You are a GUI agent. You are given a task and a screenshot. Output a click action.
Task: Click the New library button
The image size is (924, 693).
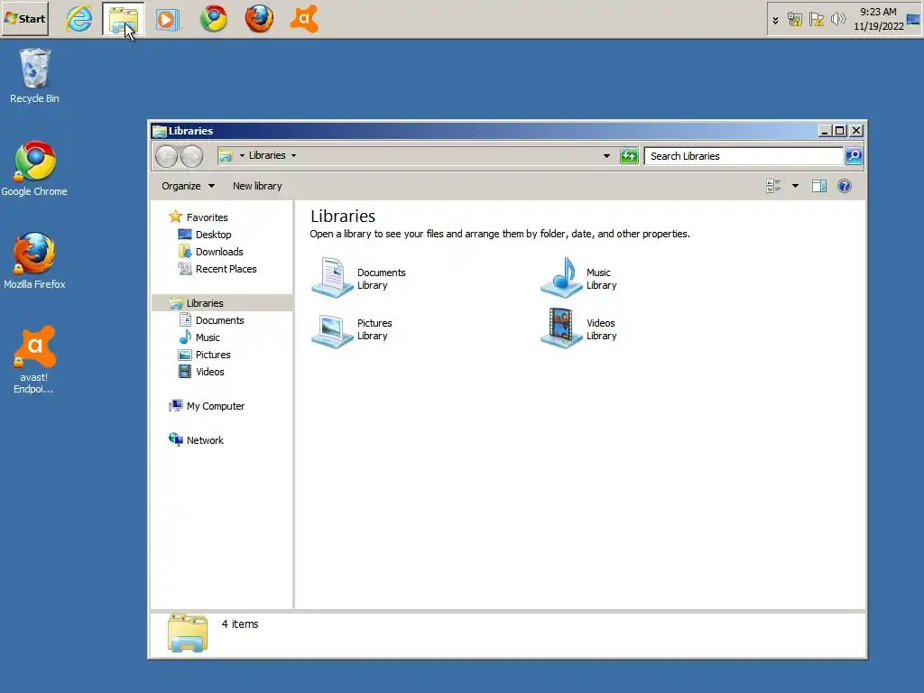pos(257,186)
